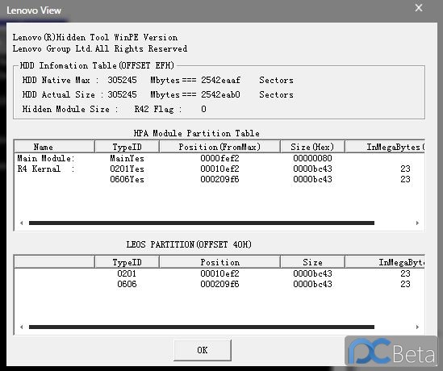
Task: Click TypeID column header in HPA table
Action: click(127, 147)
